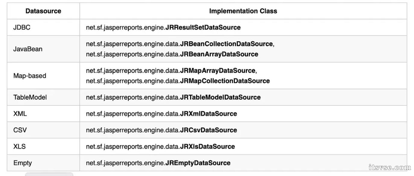Select the XLS datasource cell
The height and width of the screenshot is (176, 414).
43,147
